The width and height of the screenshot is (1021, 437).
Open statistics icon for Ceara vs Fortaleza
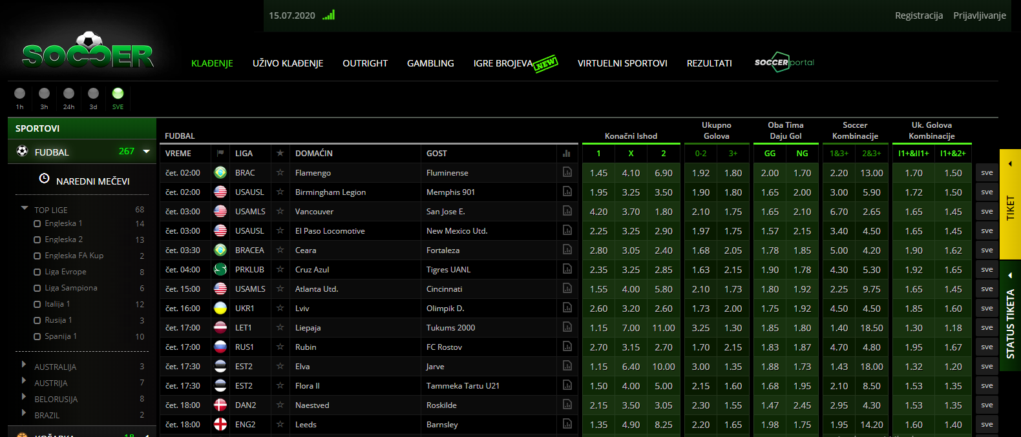pyautogui.click(x=567, y=249)
